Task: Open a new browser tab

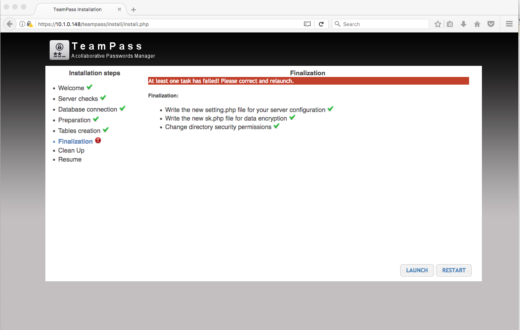Action: (x=133, y=9)
